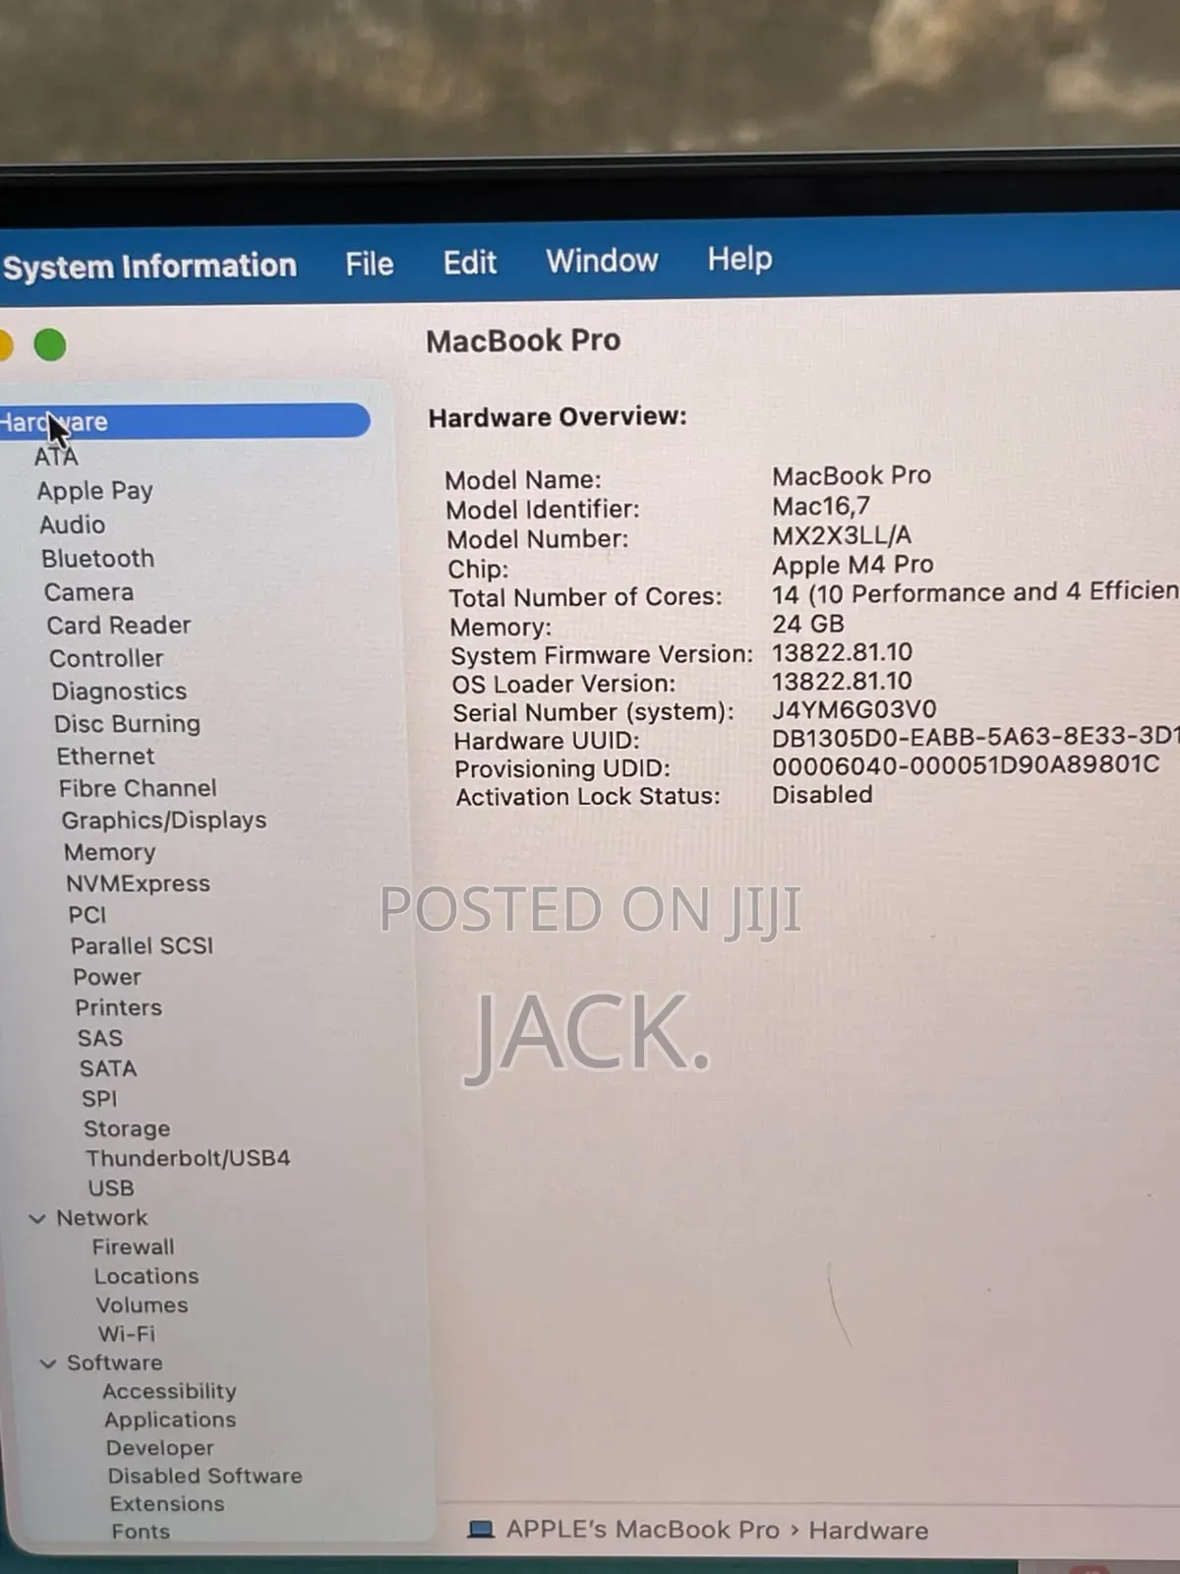The width and height of the screenshot is (1180, 1574).
Task: Collapse the Network section chevron
Action: (37, 1219)
